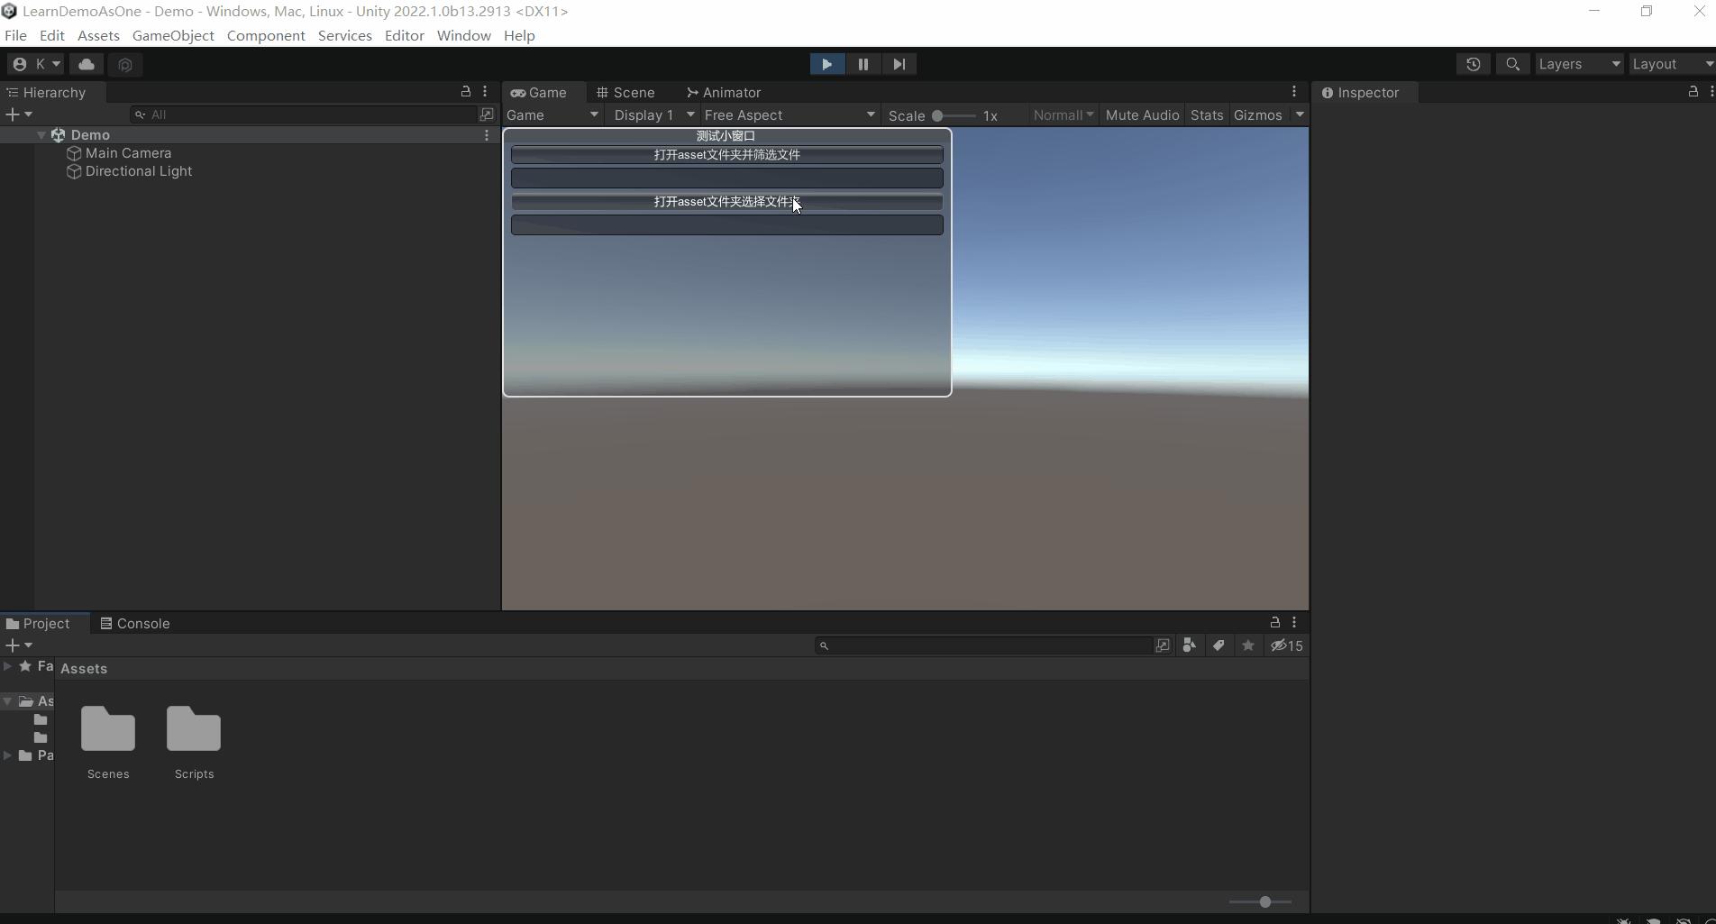The height and width of the screenshot is (924, 1716).
Task: Click the label filter icon in Project toolbar
Action: click(x=1219, y=645)
